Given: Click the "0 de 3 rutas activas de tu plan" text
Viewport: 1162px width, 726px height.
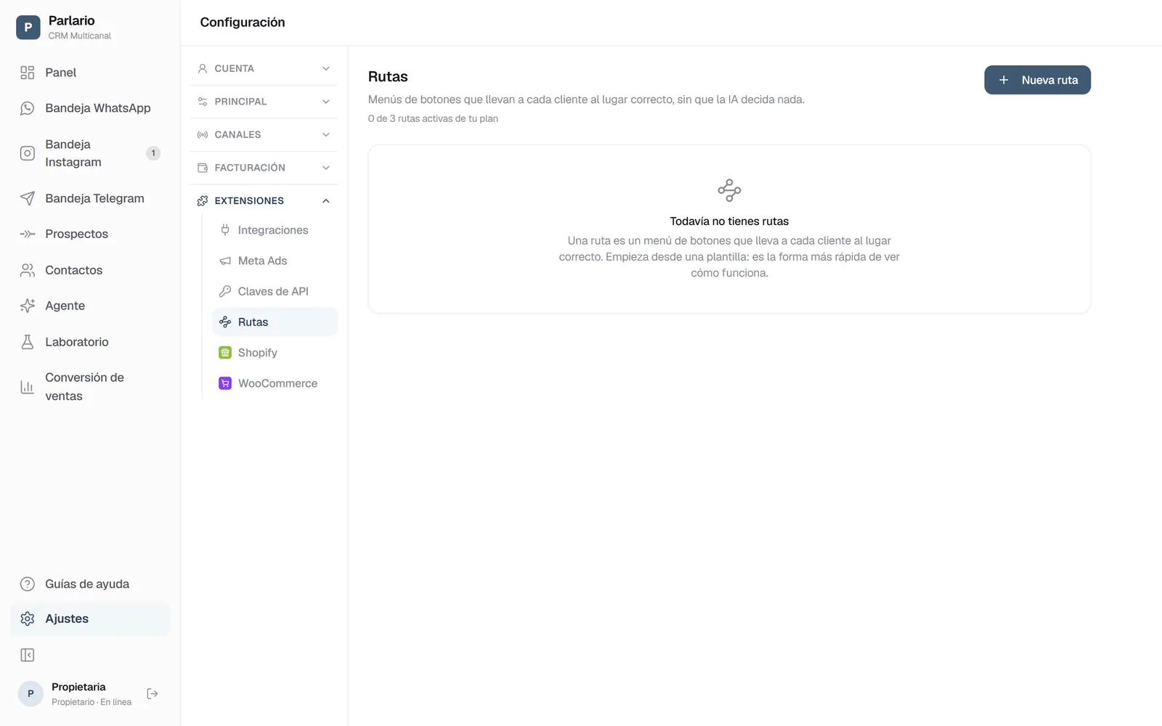Looking at the screenshot, I should pos(433,118).
